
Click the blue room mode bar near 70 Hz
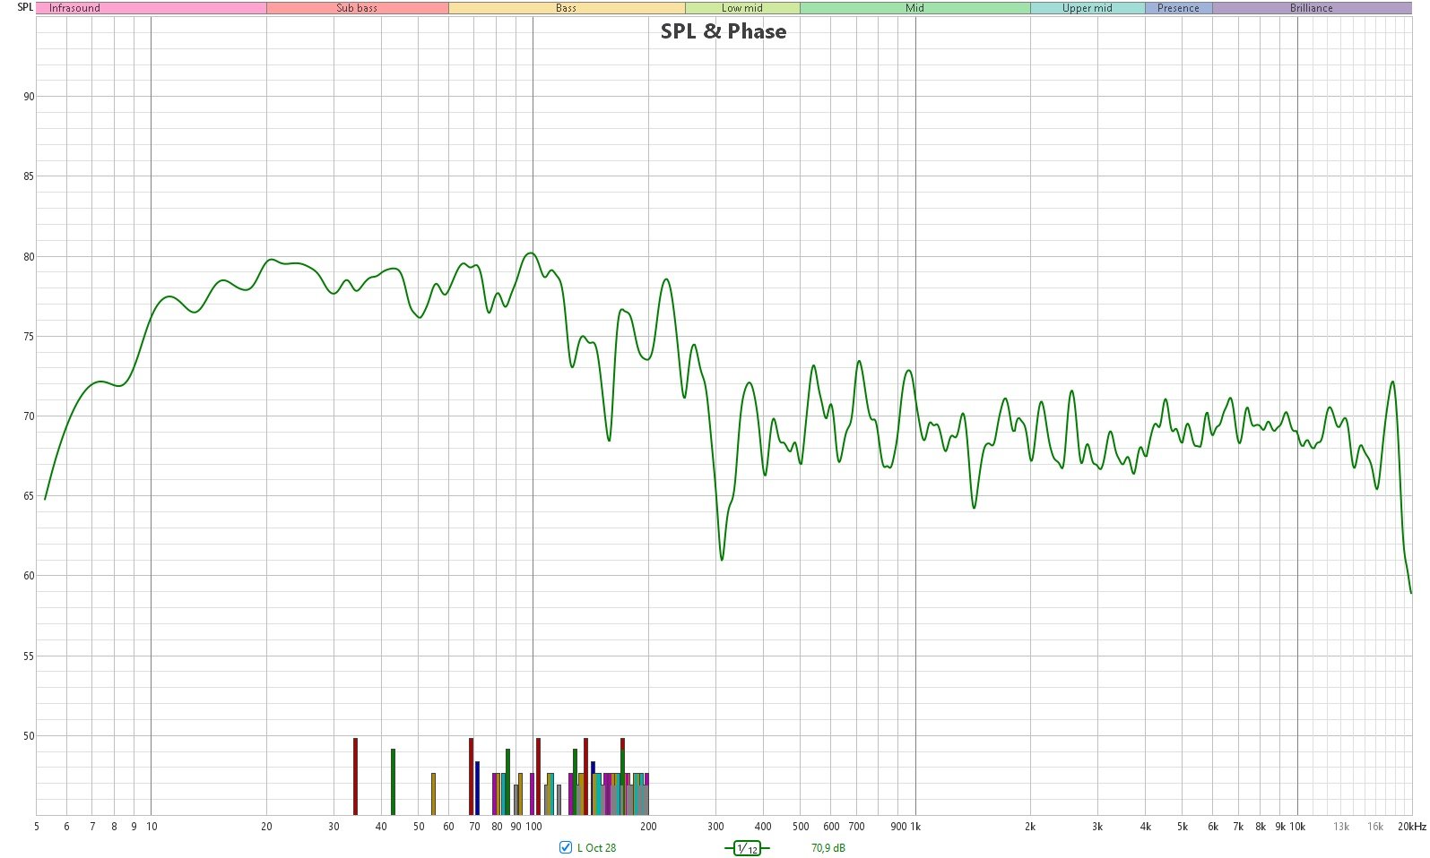coord(477,787)
